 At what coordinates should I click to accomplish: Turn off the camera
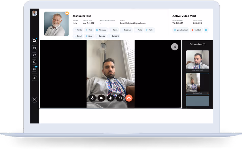pos(101,98)
